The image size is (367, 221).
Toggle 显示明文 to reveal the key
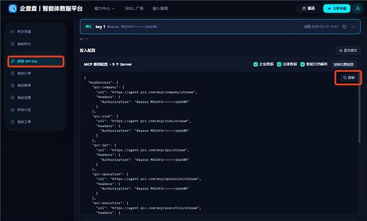348,51
